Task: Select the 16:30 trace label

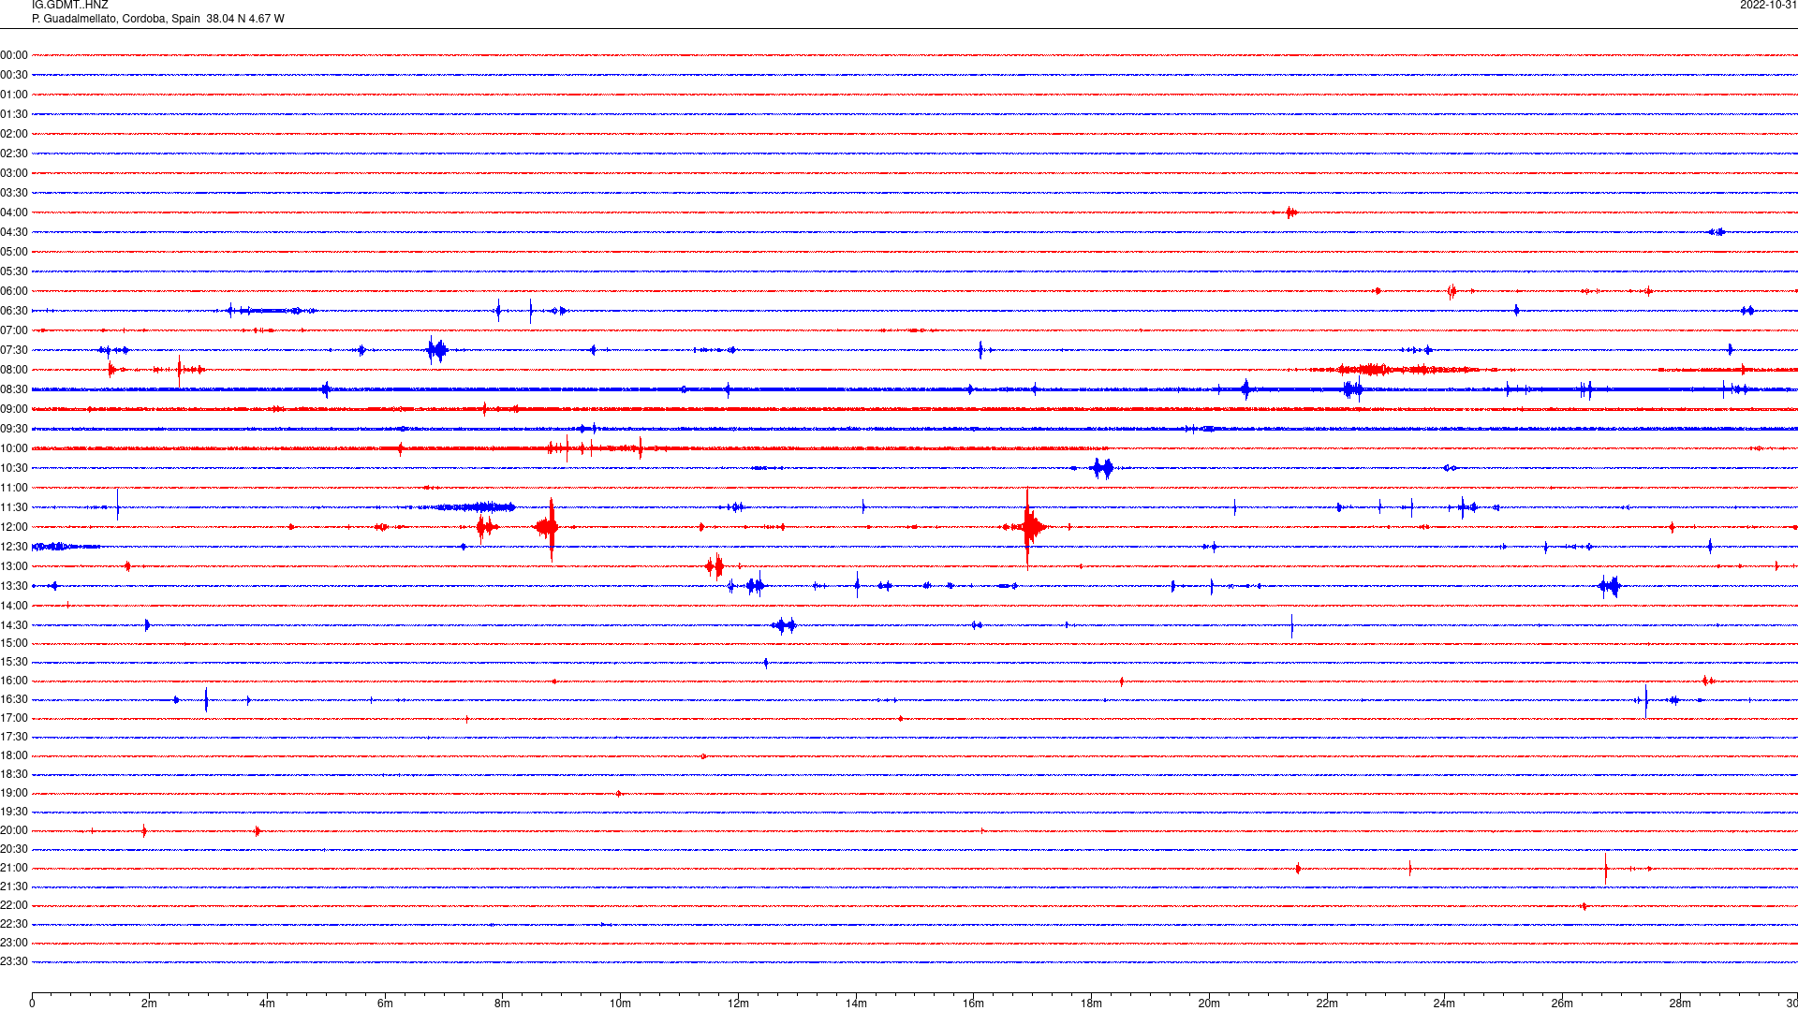Action: click(14, 699)
